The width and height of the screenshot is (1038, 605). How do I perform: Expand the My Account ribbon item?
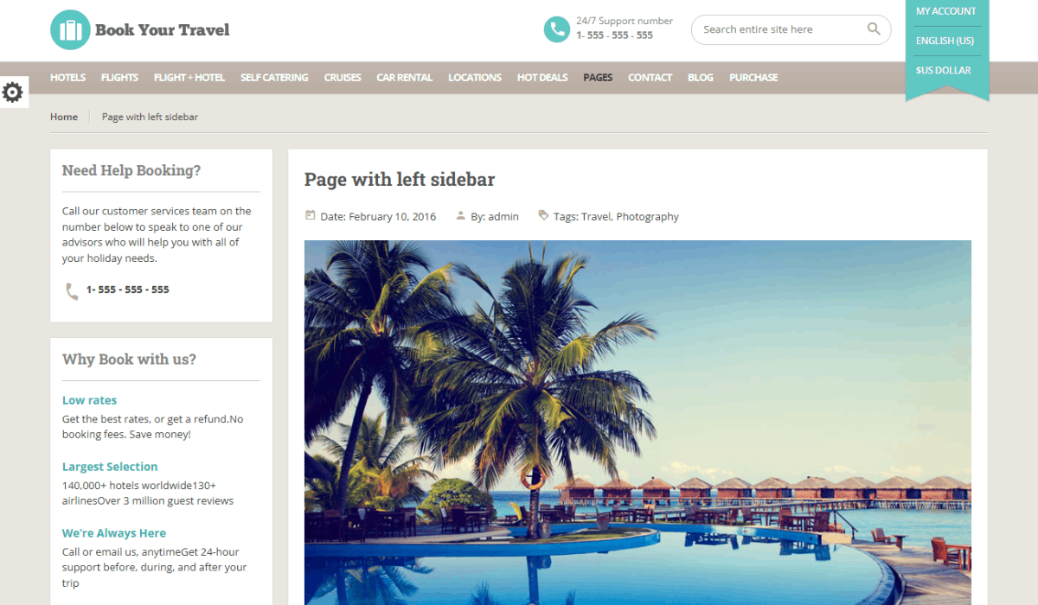(946, 11)
